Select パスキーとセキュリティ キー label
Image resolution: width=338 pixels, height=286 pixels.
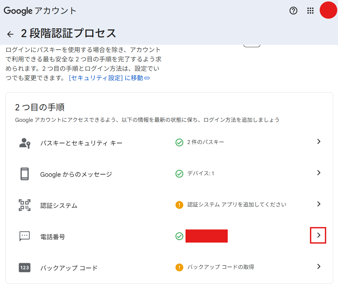coord(81,143)
